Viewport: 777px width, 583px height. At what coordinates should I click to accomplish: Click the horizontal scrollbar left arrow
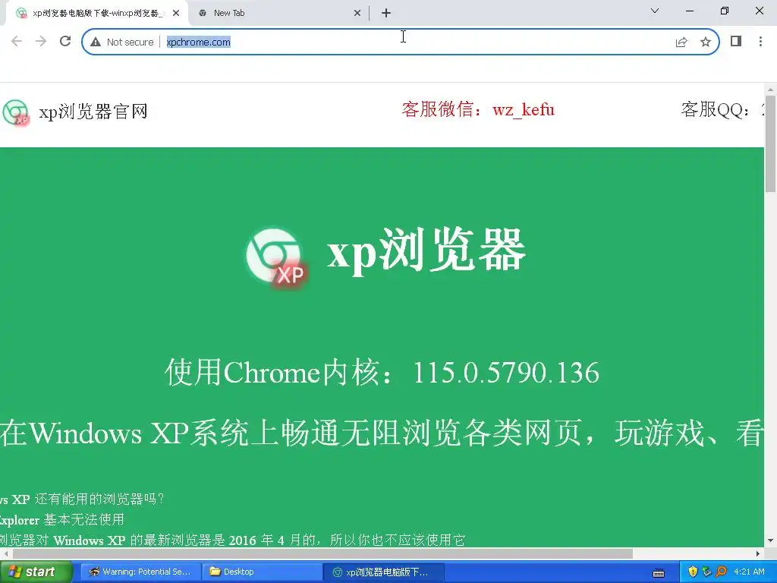(5, 553)
